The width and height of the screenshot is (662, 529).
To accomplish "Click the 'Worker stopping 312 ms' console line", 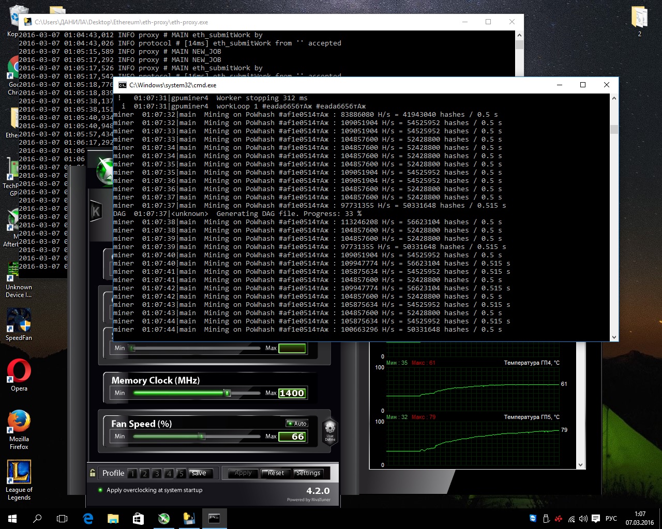I will (x=213, y=98).
